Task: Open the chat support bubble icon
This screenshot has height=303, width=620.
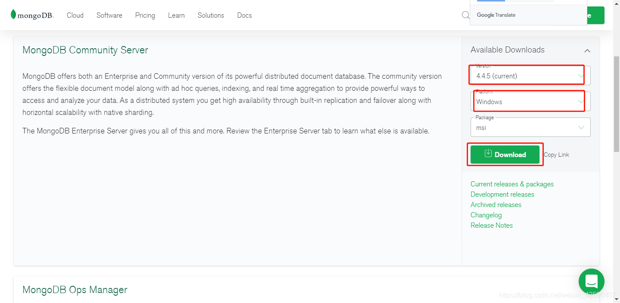Action: (591, 281)
